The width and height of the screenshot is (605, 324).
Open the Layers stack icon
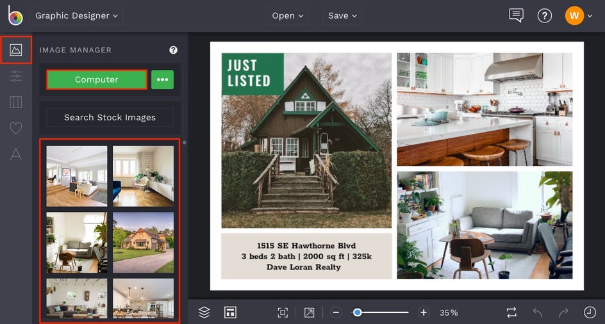[204, 312]
